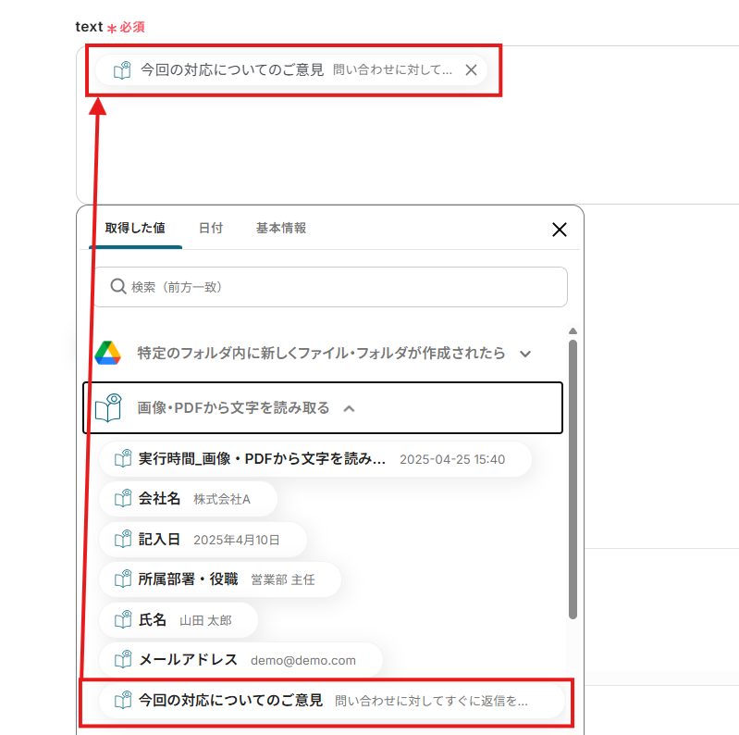Insert the 実行時間 value chip
739x735 pixels.
click(x=261, y=459)
